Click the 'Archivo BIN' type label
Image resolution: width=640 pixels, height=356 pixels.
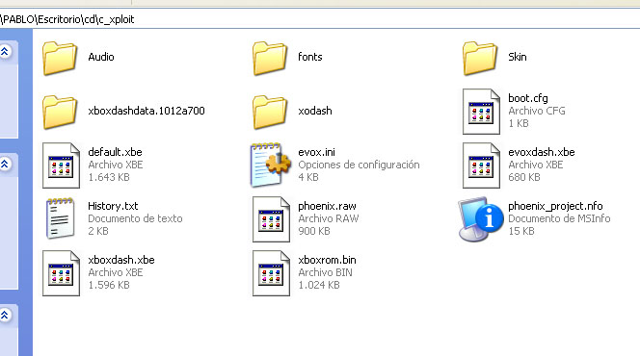[x=325, y=272]
